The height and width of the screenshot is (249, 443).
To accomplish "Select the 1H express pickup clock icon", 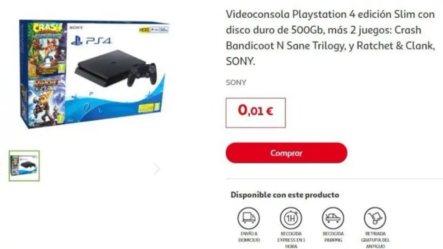I will coord(291,218).
